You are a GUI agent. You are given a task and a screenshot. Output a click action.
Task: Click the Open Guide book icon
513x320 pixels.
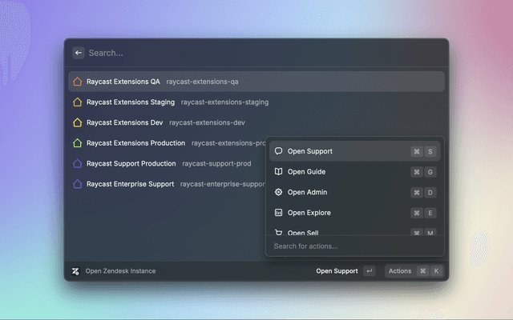[x=278, y=172]
